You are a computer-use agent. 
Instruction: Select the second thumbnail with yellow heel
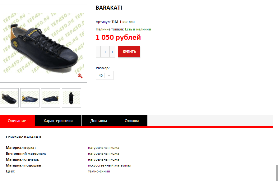pyautogui.click(x=30, y=98)
